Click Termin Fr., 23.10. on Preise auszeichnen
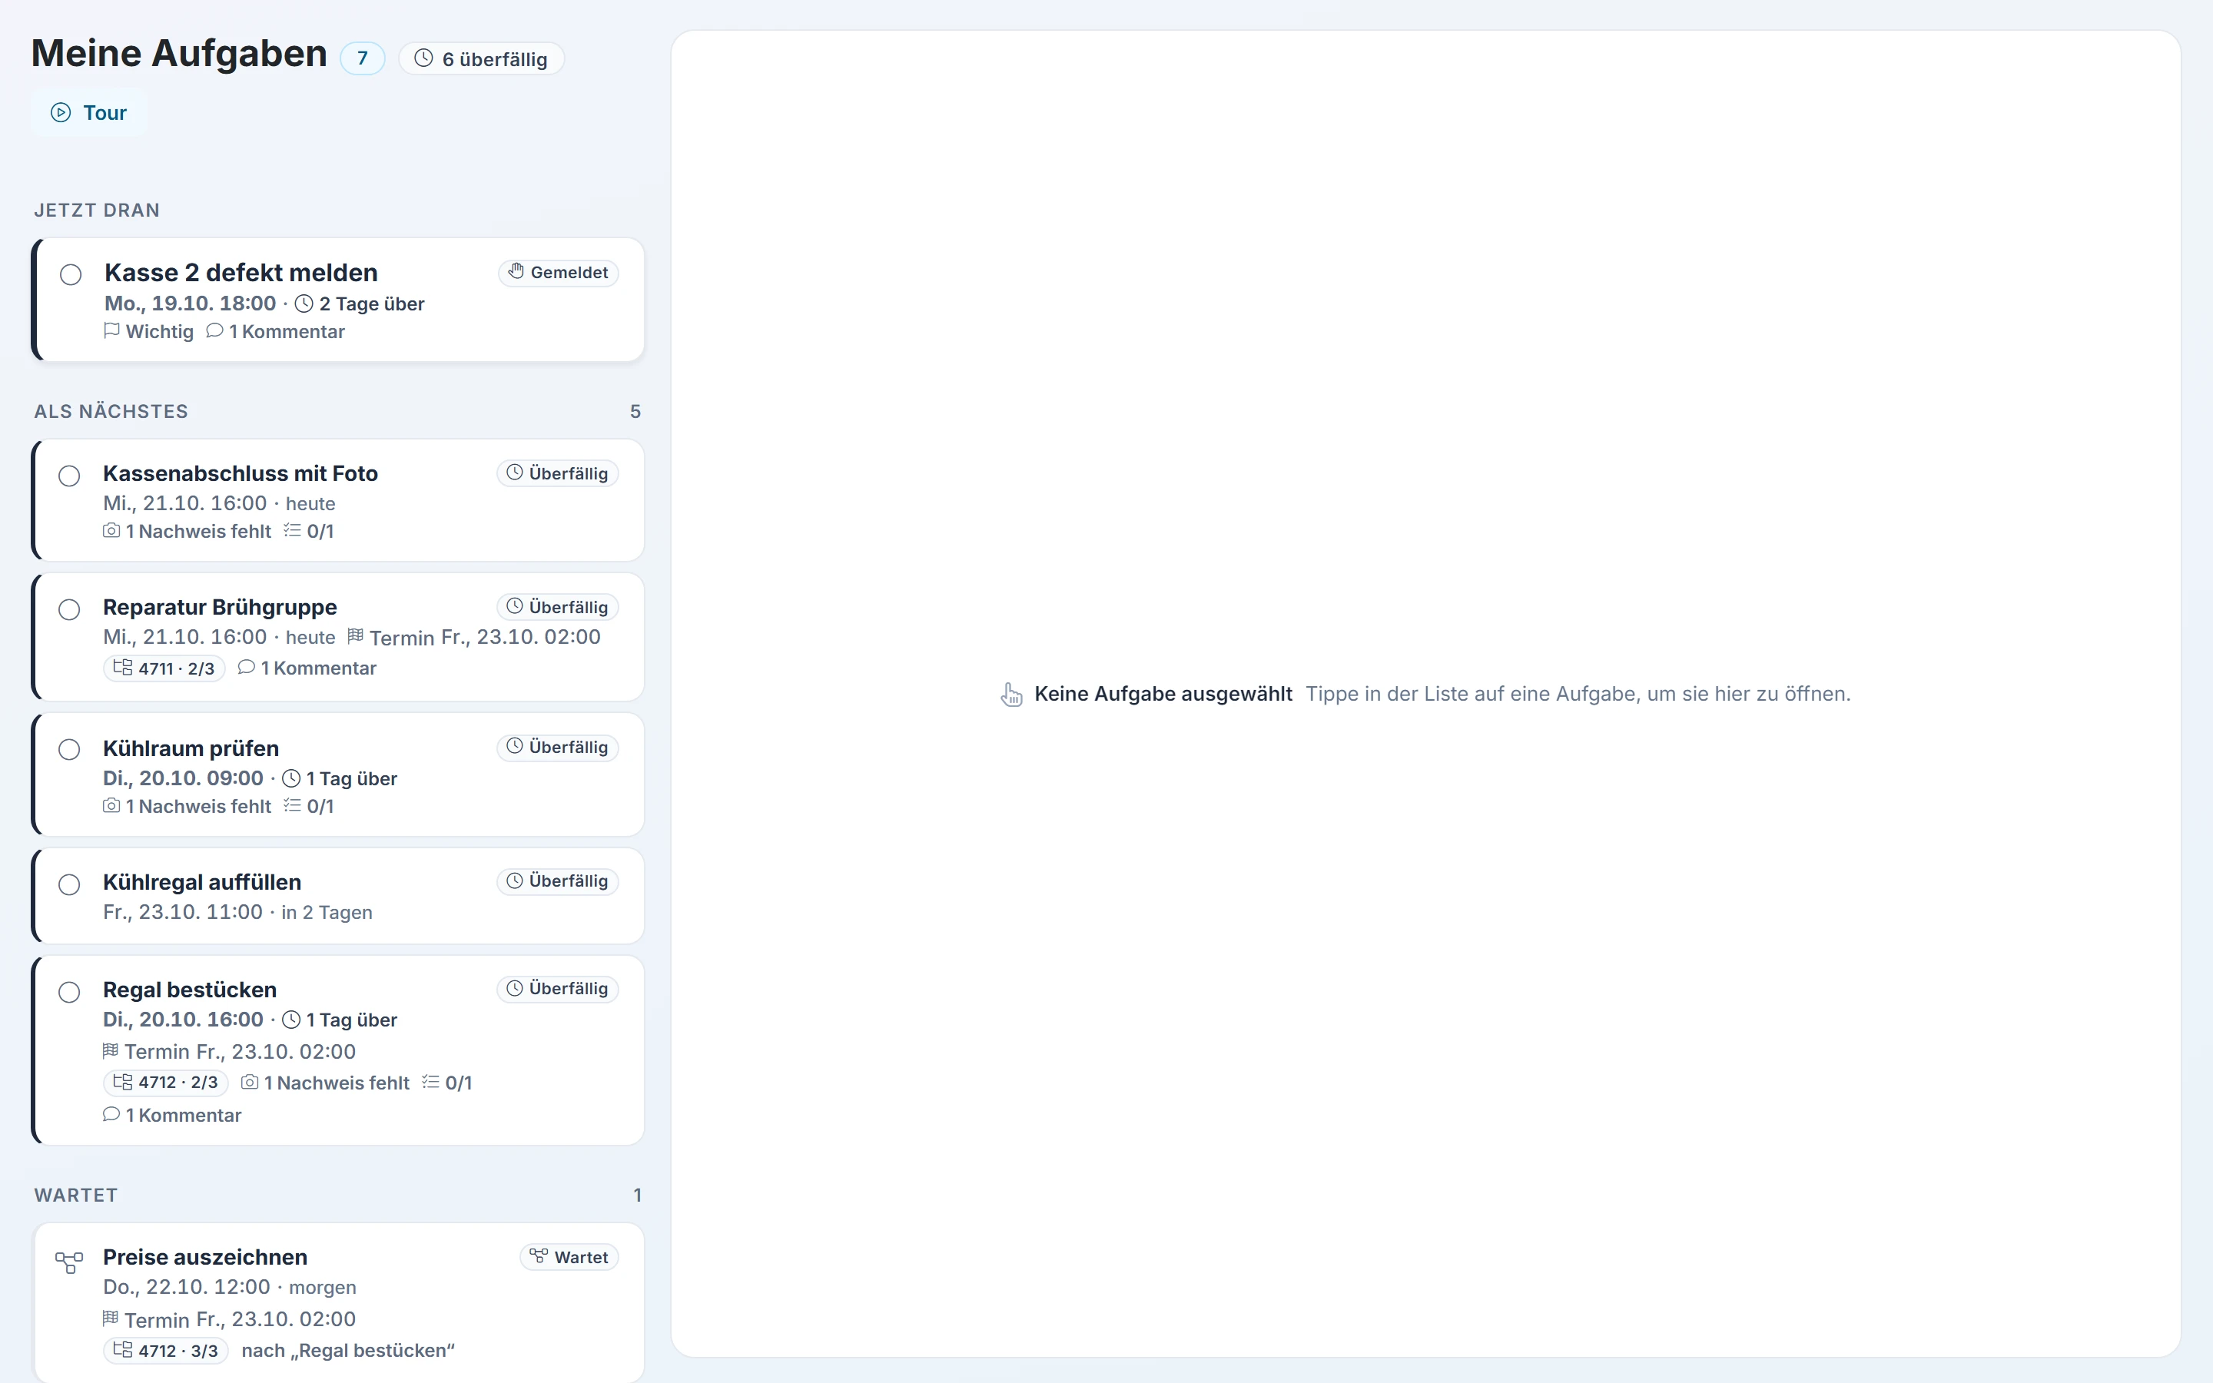2213x1383 pixels. tap(230, 1319)
